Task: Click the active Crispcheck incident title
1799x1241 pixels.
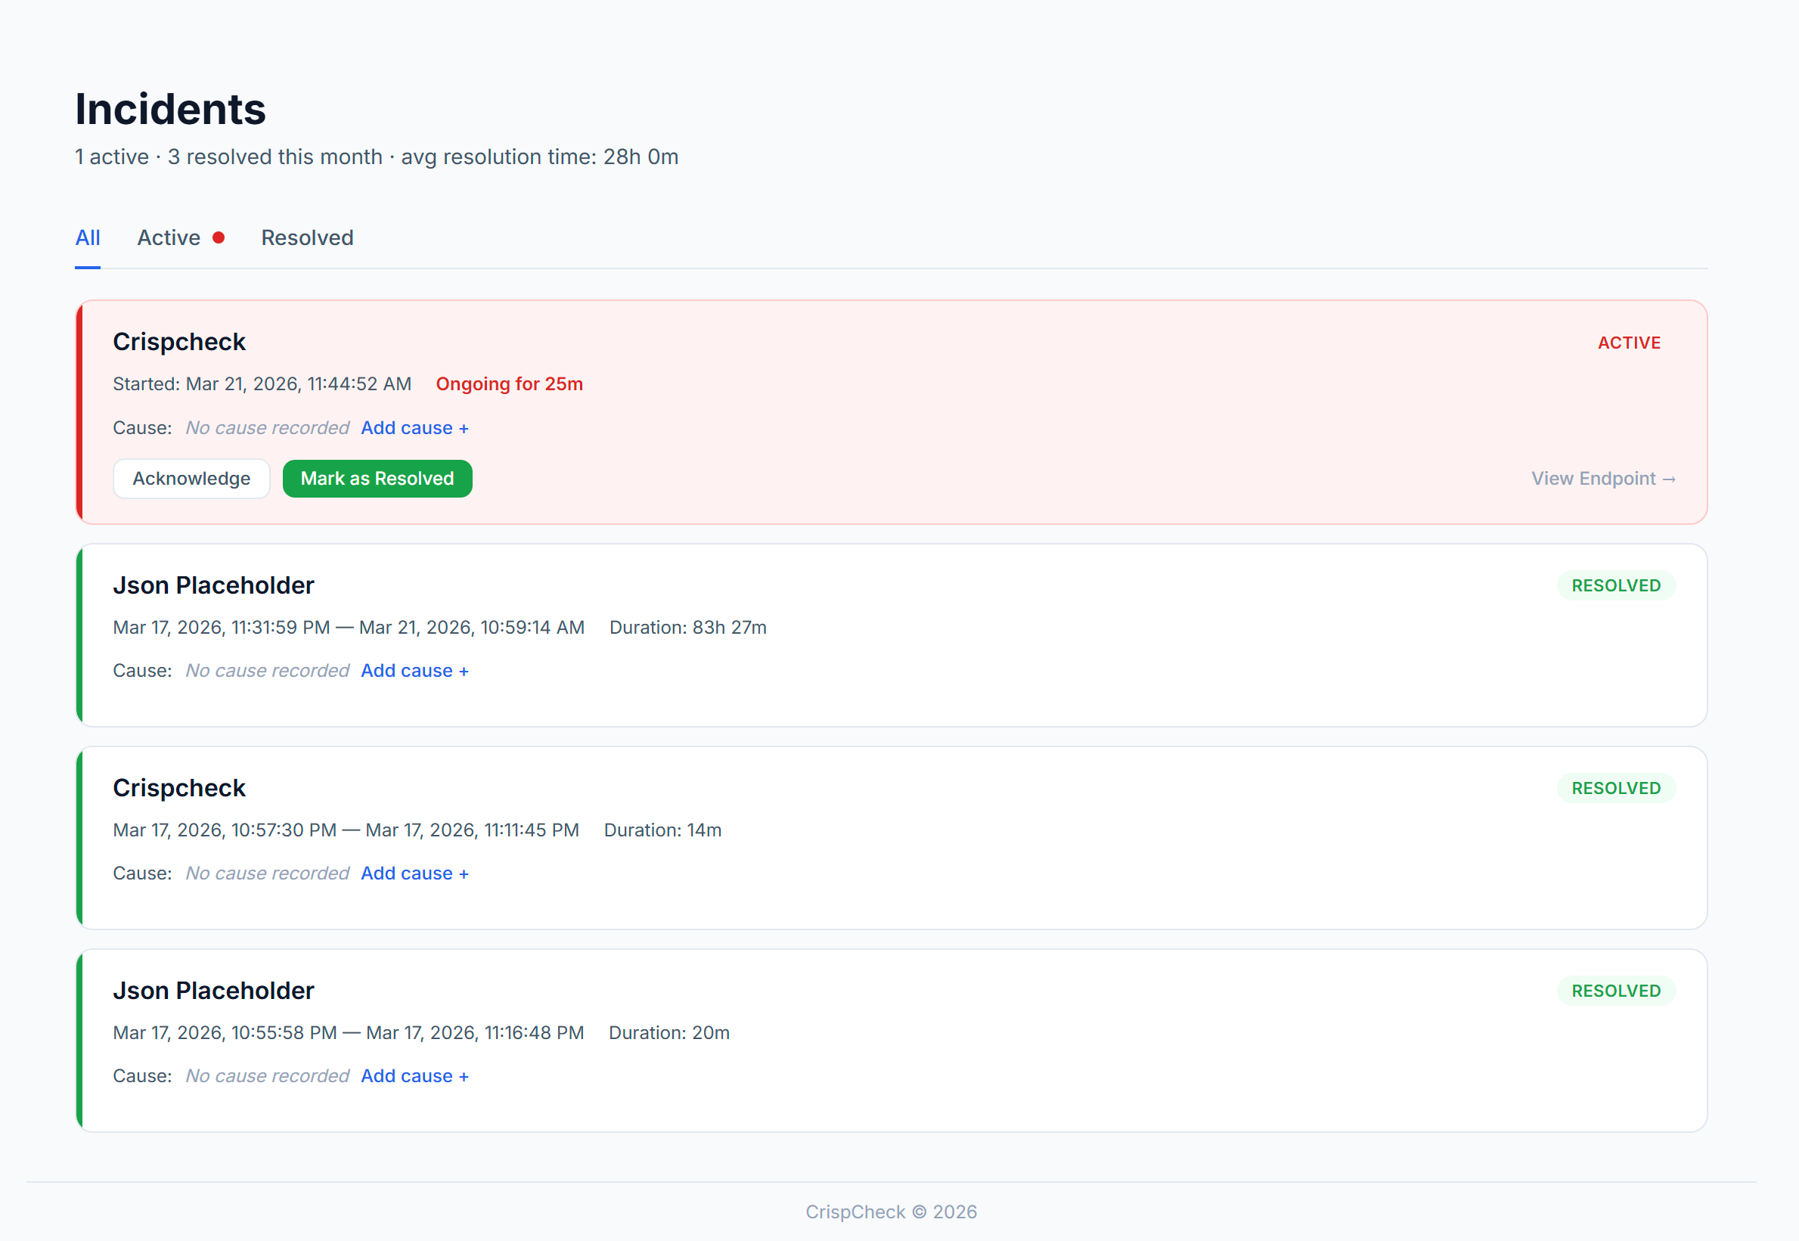Action: (178, 342)
